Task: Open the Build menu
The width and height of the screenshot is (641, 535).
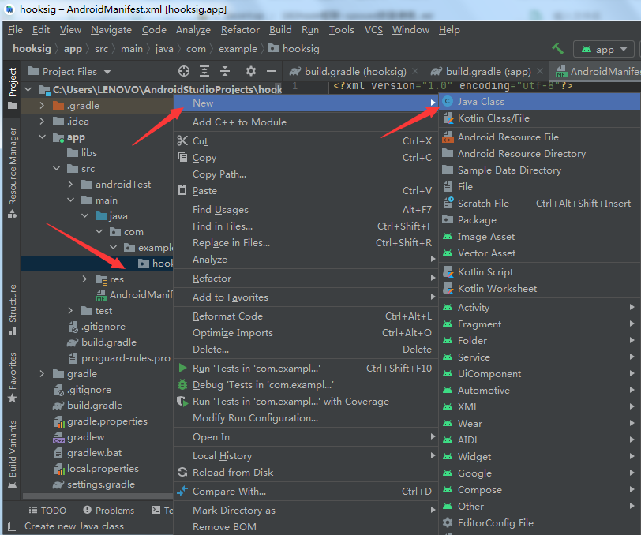Action: pyautogui.click(x=280, y=30)
